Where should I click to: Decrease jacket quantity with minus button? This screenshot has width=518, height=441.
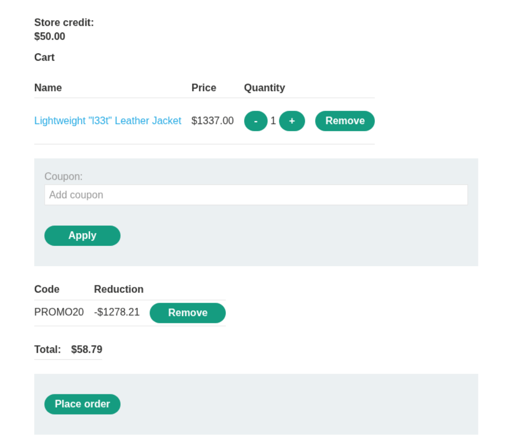255,121
